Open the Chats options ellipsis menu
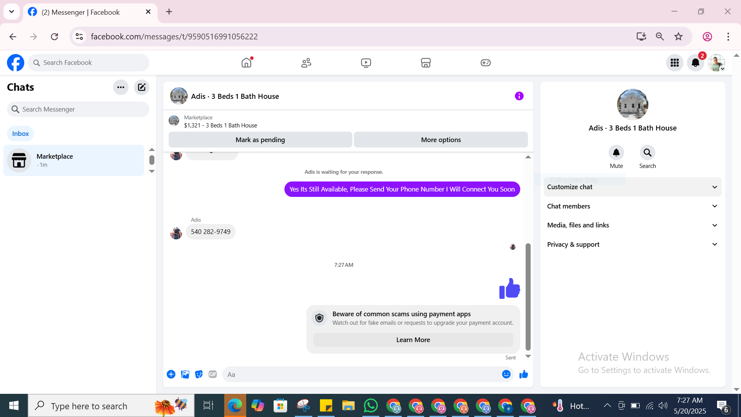This screenshot has width=741, height=417. pos(121,87)
